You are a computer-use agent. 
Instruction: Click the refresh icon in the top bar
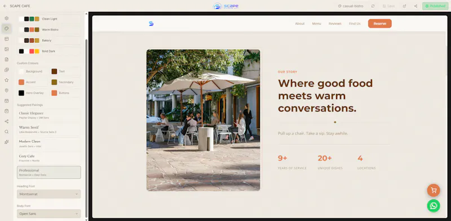click(x=373, y=6)
